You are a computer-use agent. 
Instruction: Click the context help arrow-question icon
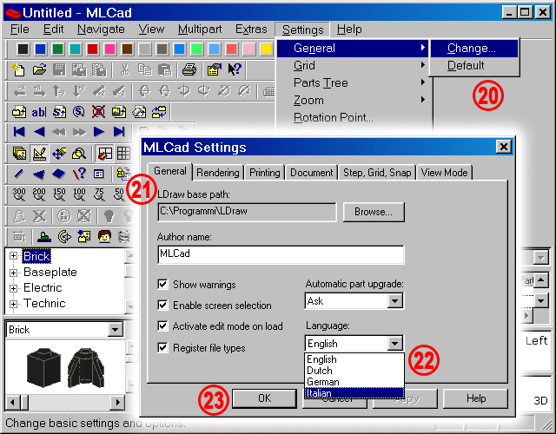point(235,69)
